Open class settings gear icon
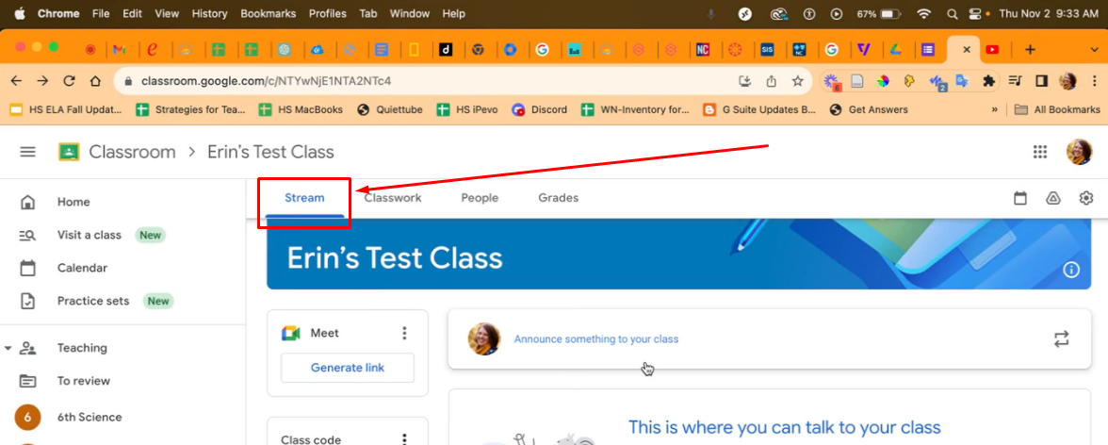This screenshot has width=1108, height=445. click(1086, 198)
